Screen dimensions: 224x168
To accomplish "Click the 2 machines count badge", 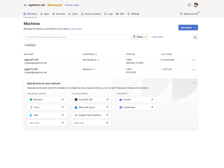I will [x=30, y=45].
